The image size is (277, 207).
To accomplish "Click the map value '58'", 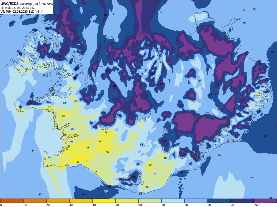I will (165, 158).
